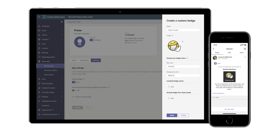Toggle the Praise app Status Allowed switch

click(x=92, y=40)
